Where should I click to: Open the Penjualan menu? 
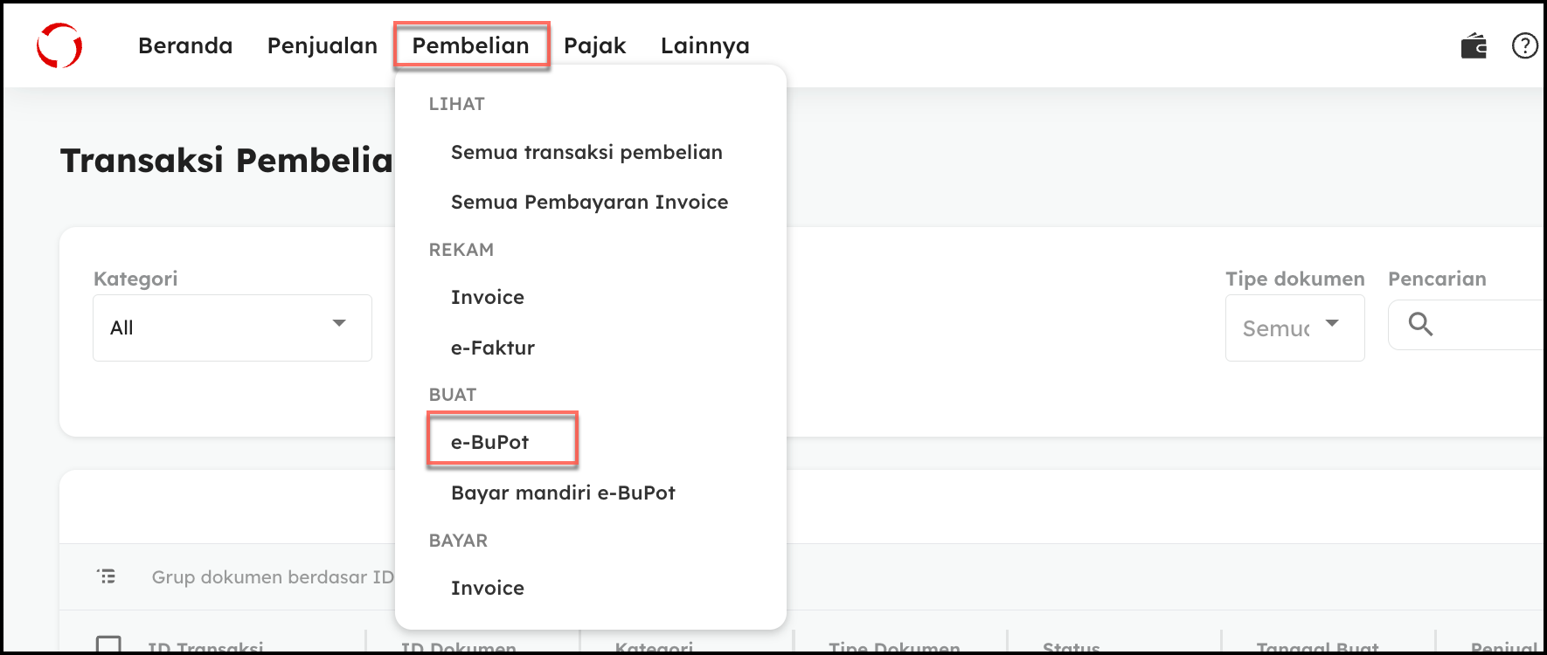coord(323,45)
